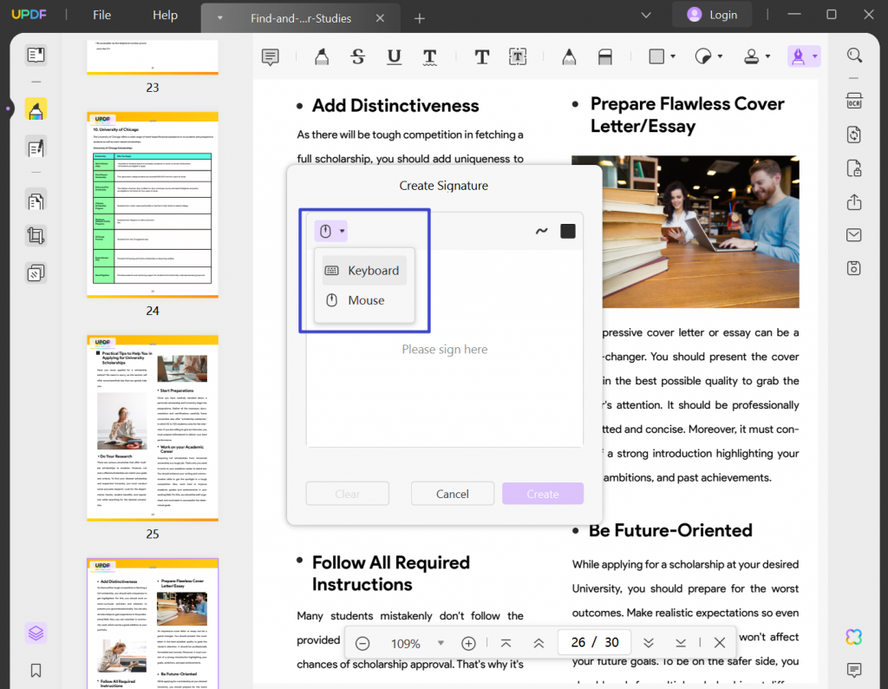Open the Search tool in the right sidebar
This screenshot has height=689, width=888.
854,55
